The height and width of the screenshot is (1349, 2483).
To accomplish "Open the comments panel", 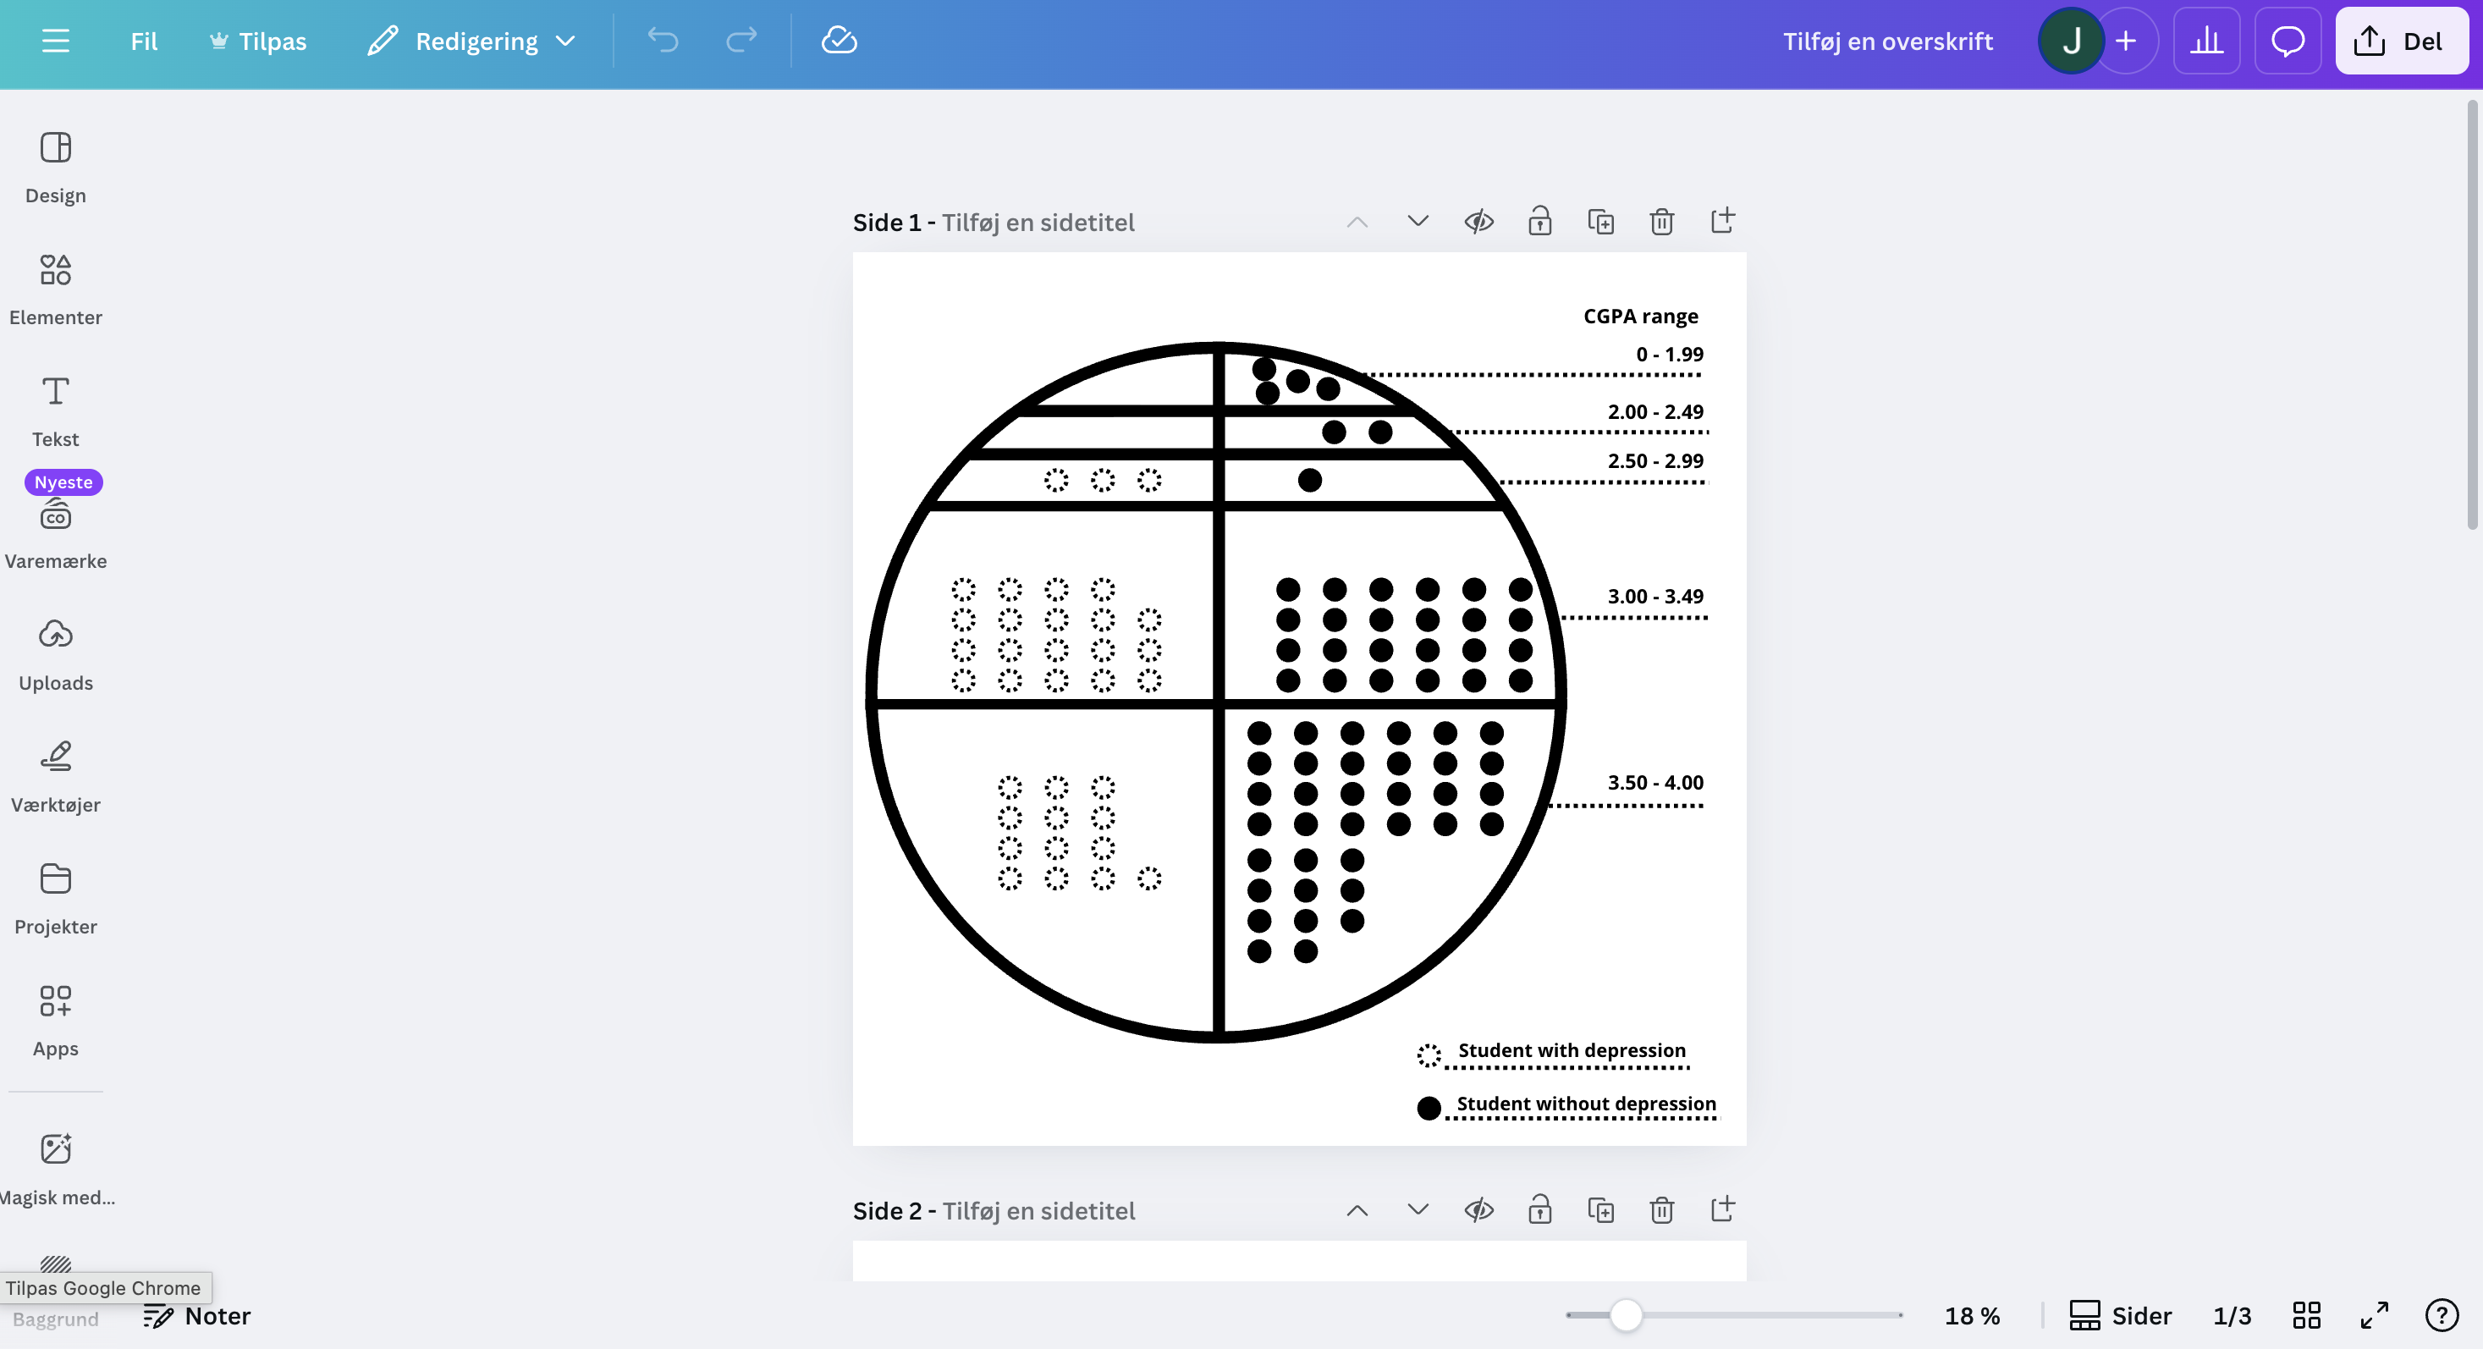I will coord(2288,41).
